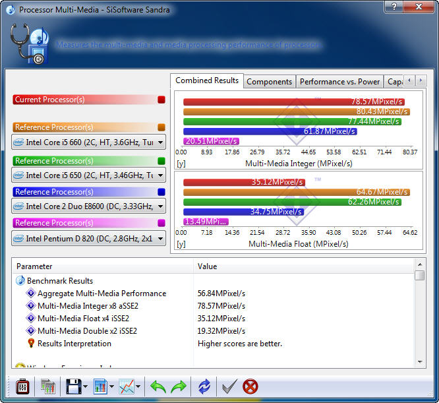Cancel with the red crossed circle icon
439x403 pixels.
point(250,387)
